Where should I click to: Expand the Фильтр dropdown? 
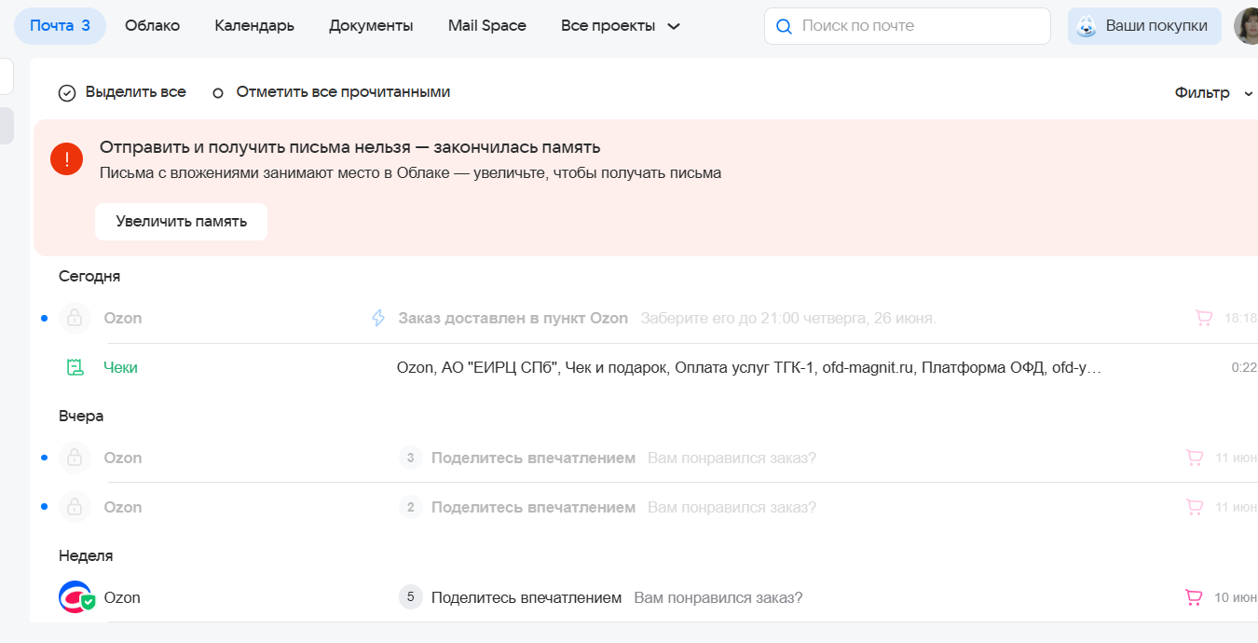coord(1214,93)
